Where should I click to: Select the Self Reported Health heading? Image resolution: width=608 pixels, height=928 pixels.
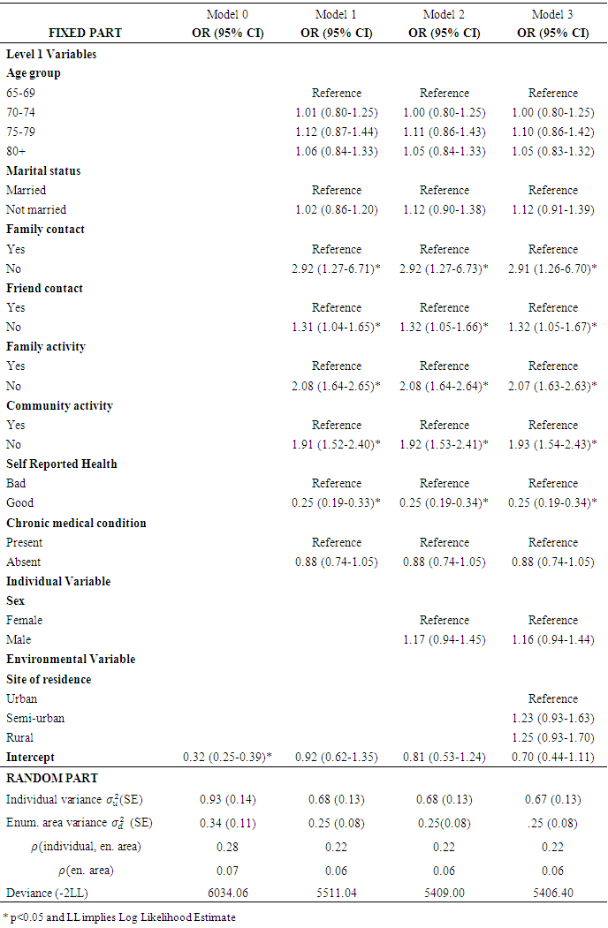click(62, 464)
